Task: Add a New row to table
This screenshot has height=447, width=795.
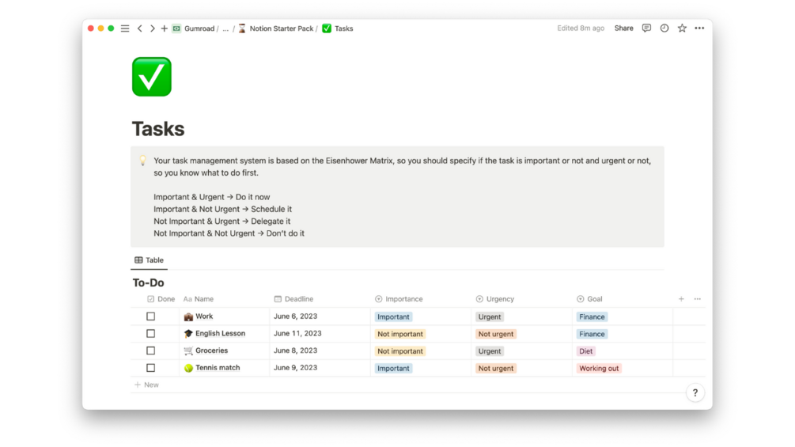Action: pyautogui.click(x=147, y=384)
